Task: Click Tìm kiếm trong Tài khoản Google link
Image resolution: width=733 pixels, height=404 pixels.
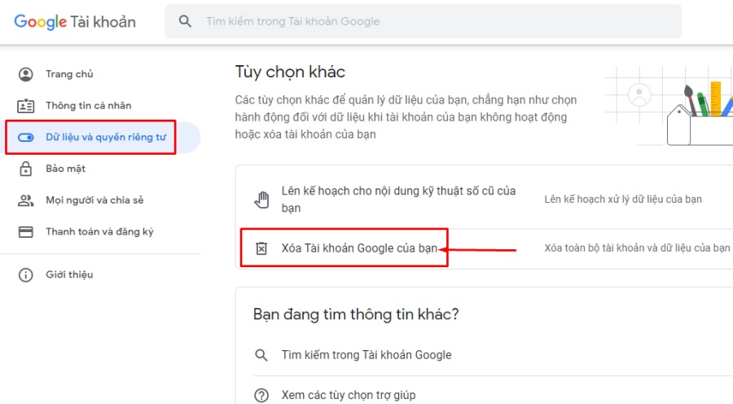Action: pos(366,355)
